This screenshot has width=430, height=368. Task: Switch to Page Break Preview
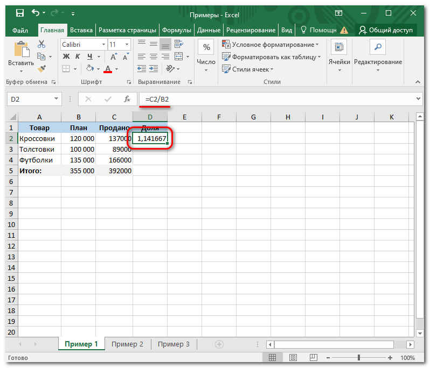(314, 358)
